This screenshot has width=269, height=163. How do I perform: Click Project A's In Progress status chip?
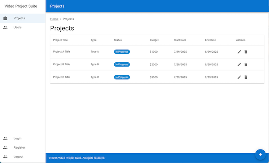pyautogui.click(x=122, y=52)
